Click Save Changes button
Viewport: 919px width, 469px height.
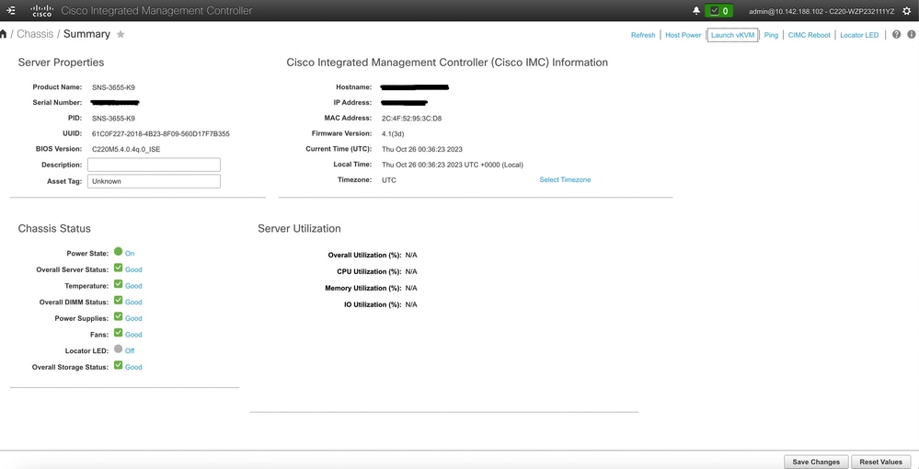pos(816,462)
